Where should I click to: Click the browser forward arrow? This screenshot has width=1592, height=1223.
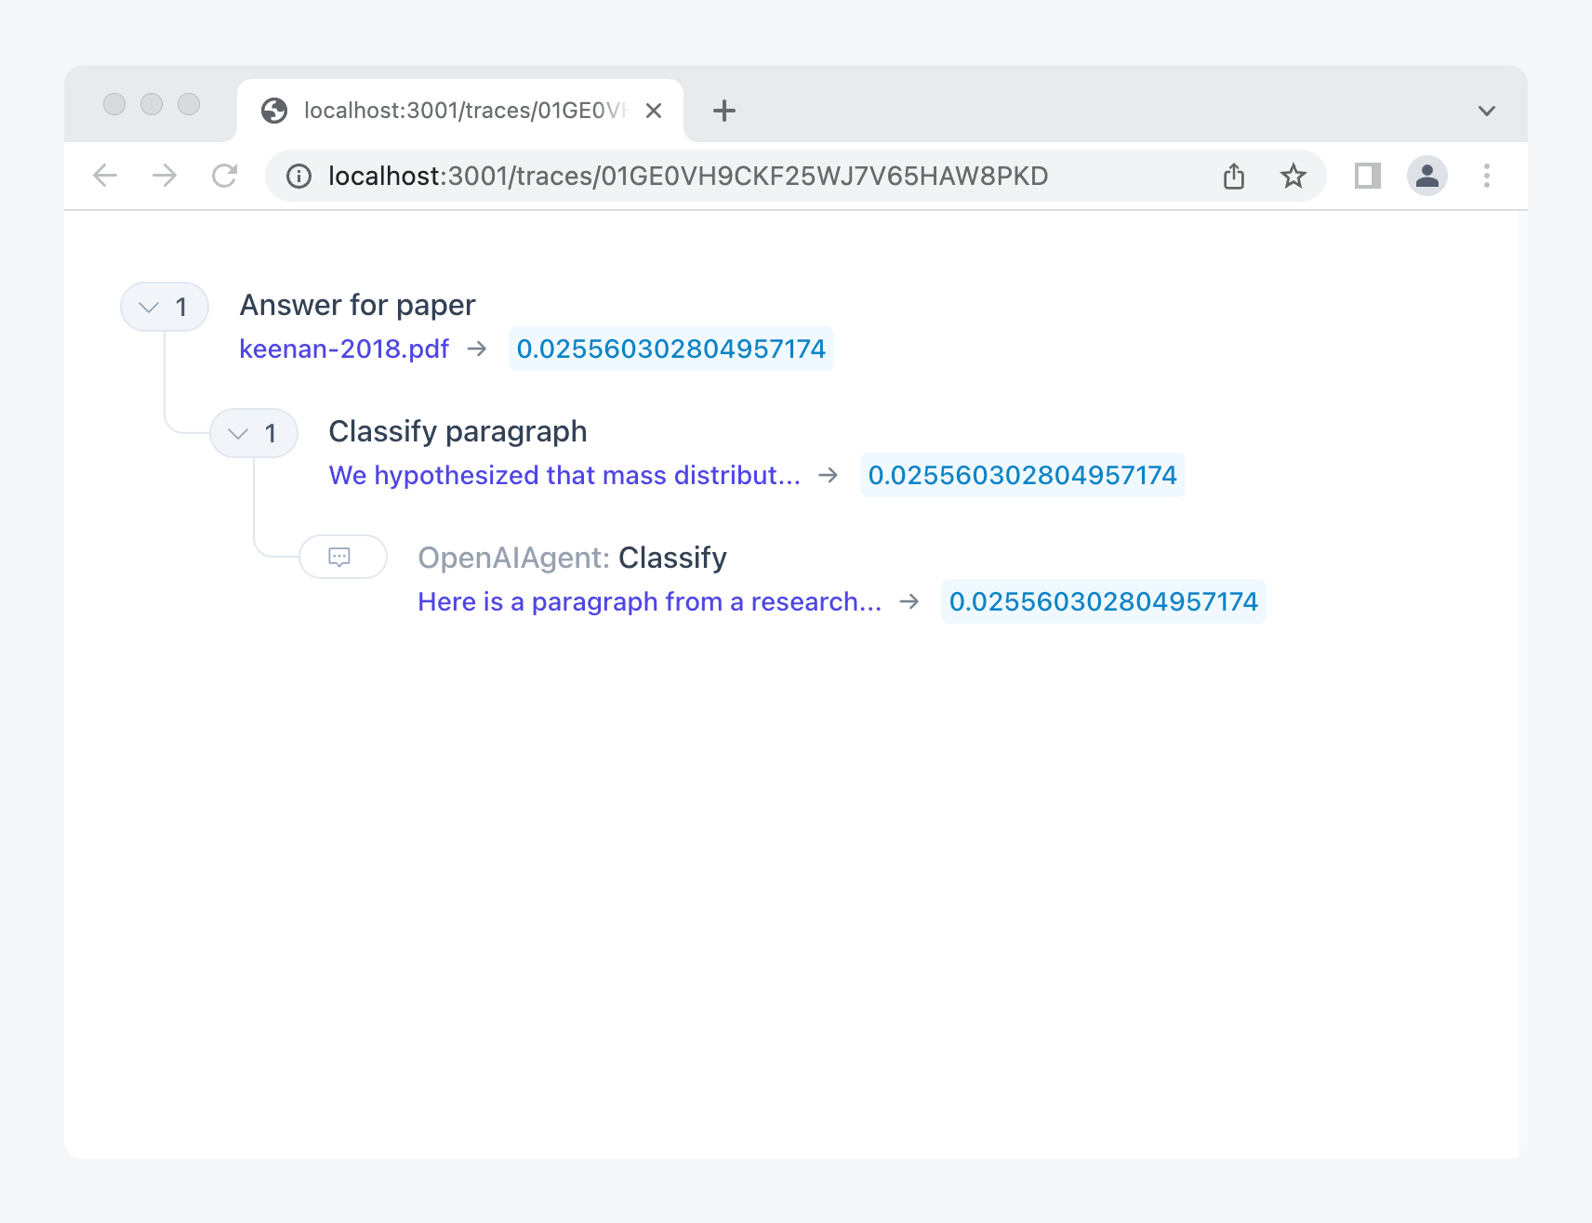pos(165,176)
